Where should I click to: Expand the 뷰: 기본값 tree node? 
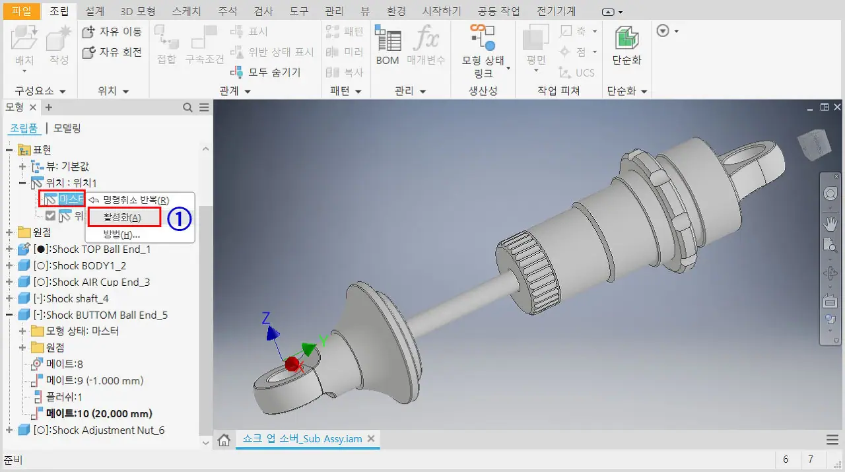pos(22,166)
